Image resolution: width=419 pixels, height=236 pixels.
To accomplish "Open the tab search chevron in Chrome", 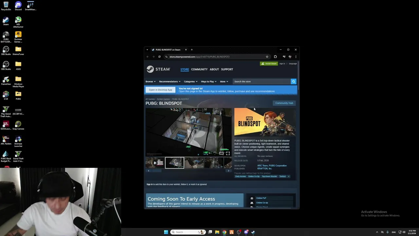I will click(x=147, y=50).
